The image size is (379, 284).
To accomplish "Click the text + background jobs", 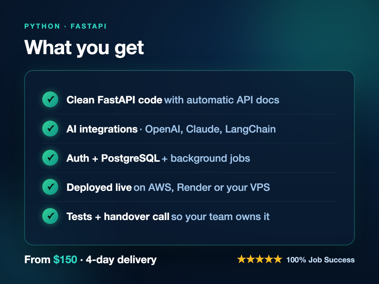I will 206,158.
